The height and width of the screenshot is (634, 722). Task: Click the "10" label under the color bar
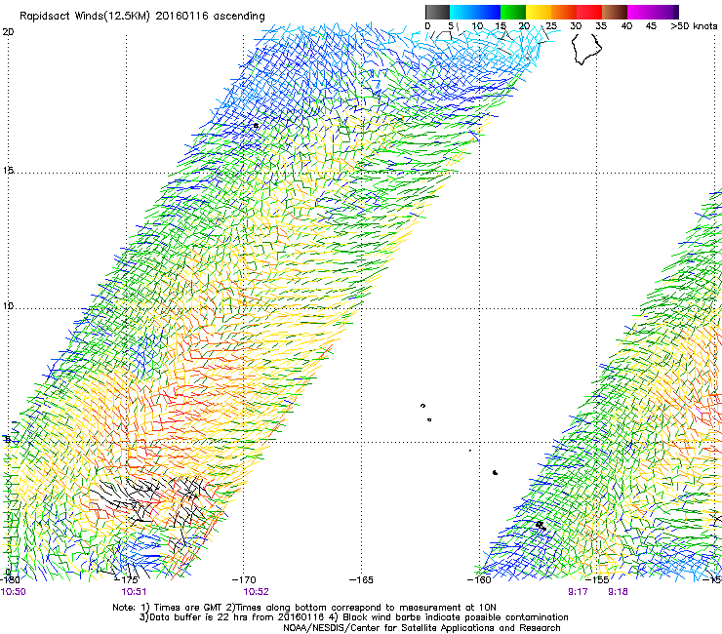(x=477, y=25)
